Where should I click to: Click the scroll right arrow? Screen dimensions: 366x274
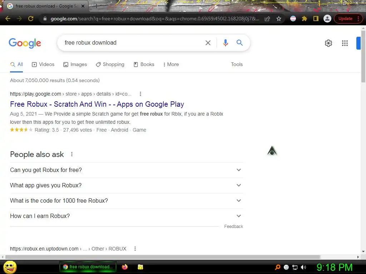click(358, 257)
